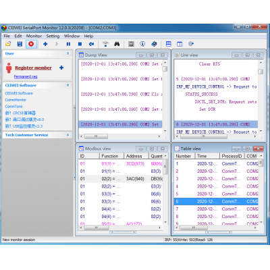Image resolution: width=270 pixels, height=270 pixels.
Task: Open the help book icon
Action: pyautogui.click(x=154, y=44)
